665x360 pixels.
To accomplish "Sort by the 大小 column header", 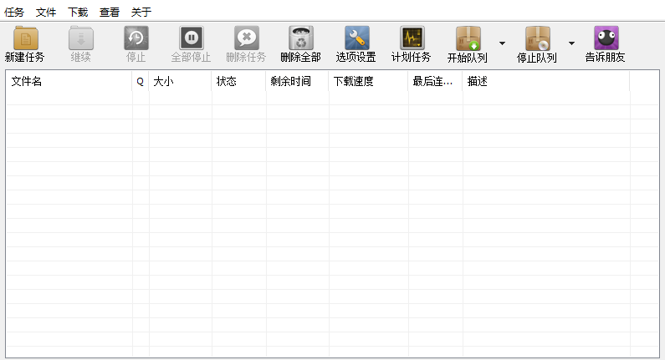I will (180, 81).
